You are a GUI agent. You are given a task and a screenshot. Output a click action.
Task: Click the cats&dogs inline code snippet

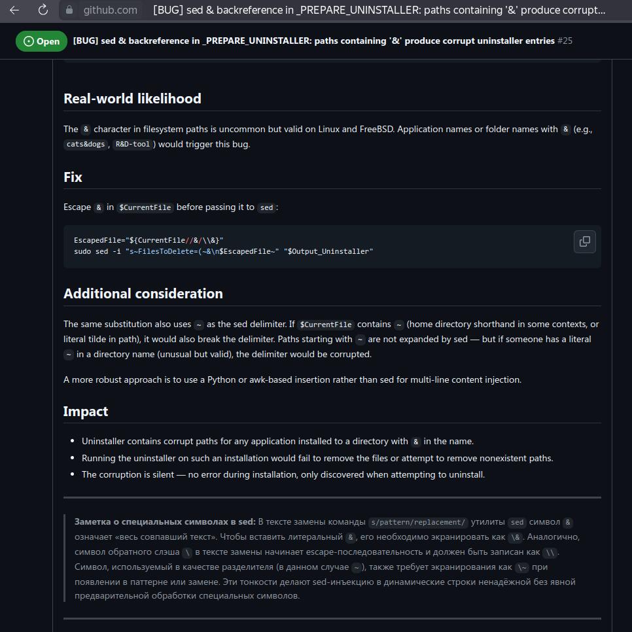[x=86, y=145]
